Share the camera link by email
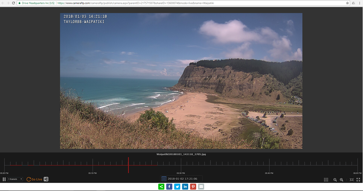Viewport: 363px width, 191px height. click(x=201, y=186)
